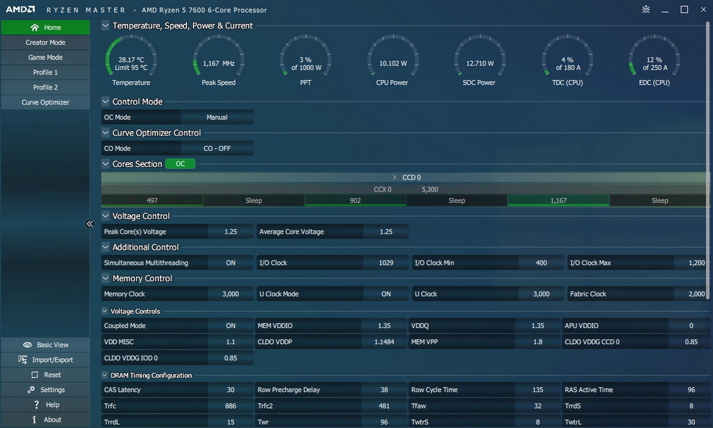Open Help from sidebar

[x=45, y=405]
